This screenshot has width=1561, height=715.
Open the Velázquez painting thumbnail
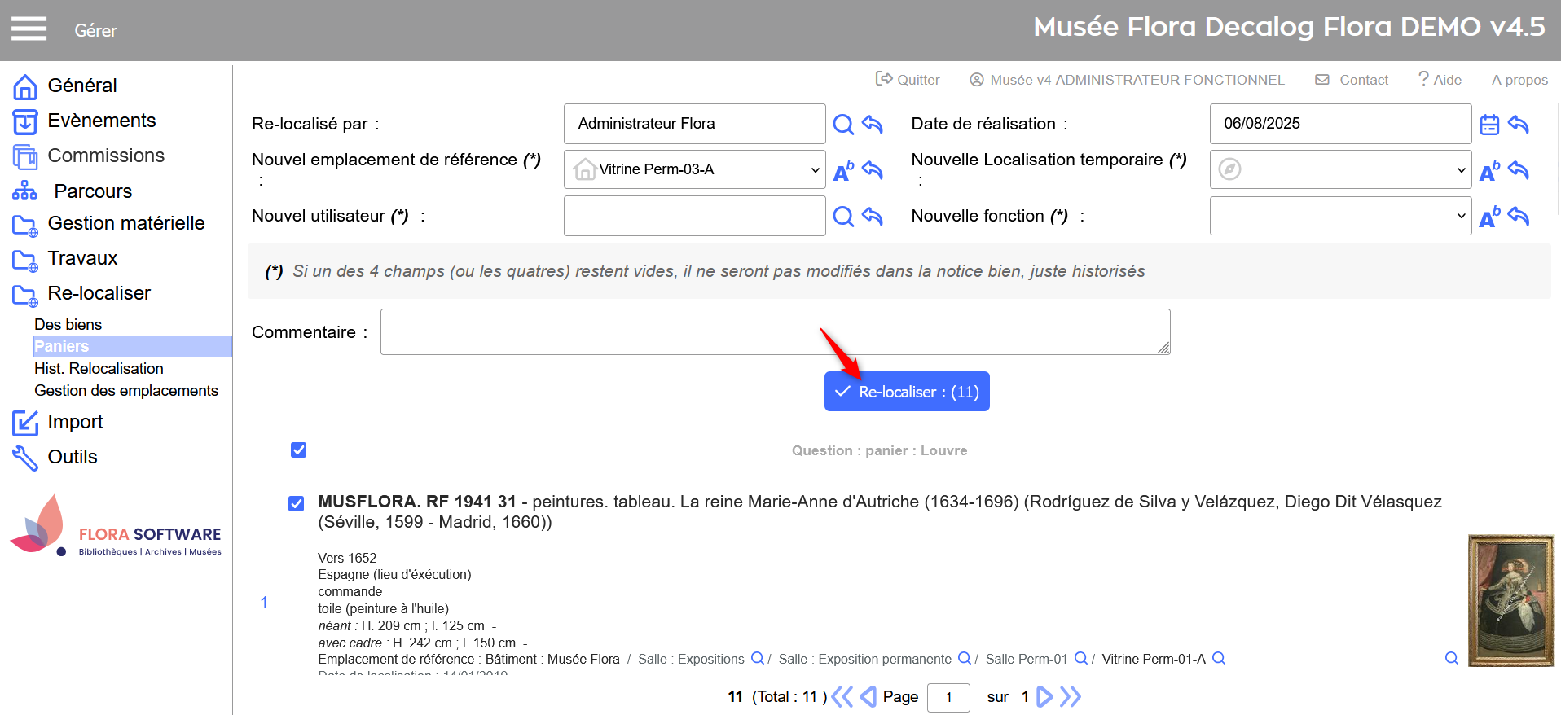point(1510,600)
